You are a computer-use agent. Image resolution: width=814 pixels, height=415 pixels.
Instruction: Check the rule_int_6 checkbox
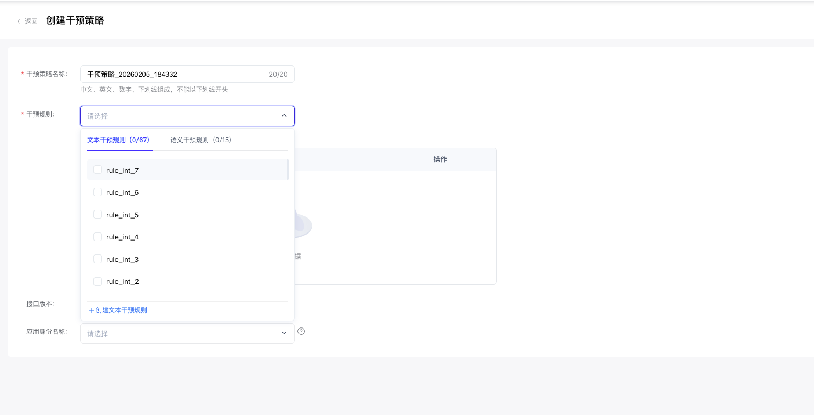coord(98,192)
